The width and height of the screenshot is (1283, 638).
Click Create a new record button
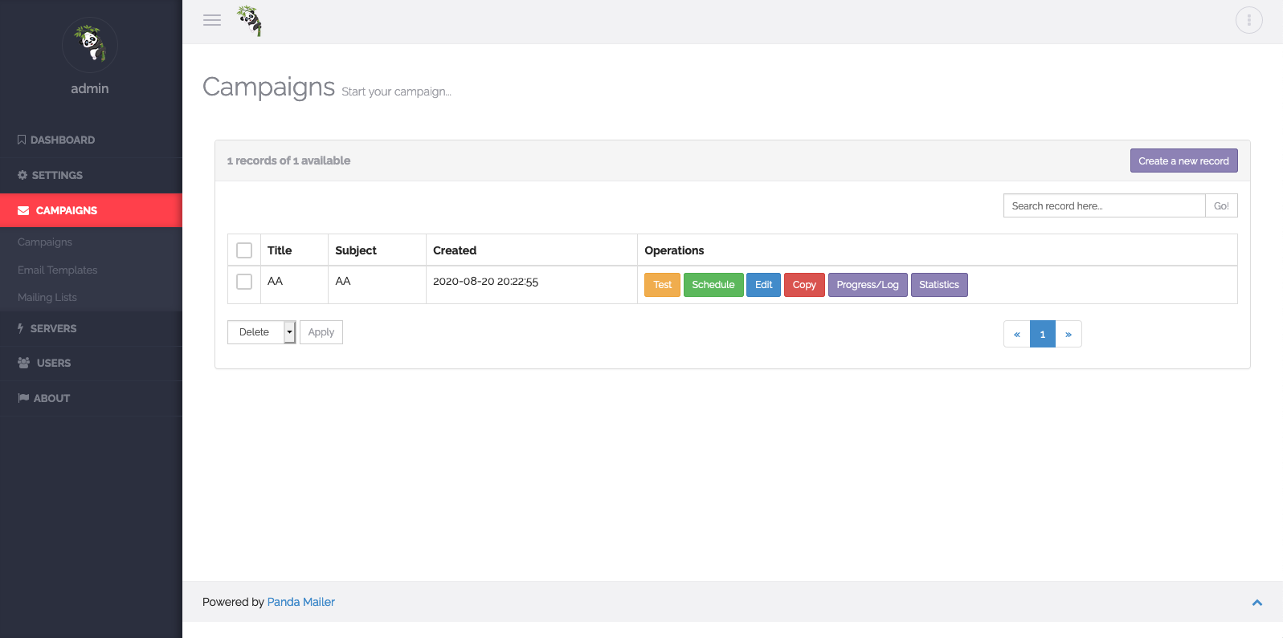click(1183, 161)
